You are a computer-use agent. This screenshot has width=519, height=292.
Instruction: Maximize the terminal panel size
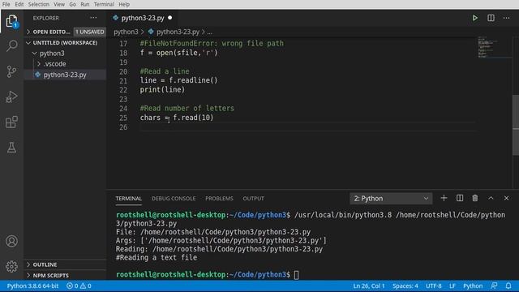(491, 198)
